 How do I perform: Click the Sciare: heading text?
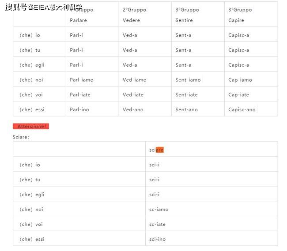[x=21, y=137]
